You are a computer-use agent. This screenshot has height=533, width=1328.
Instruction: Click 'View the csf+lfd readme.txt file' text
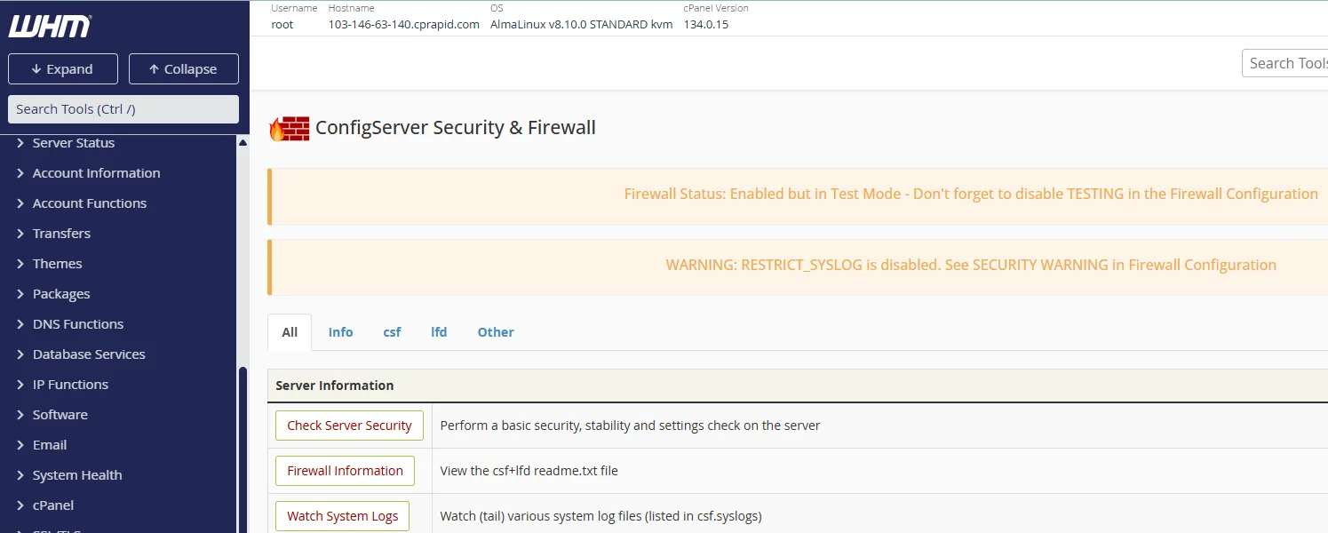(529, 471)
